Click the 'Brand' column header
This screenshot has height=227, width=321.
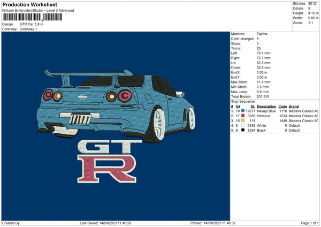click(294, 107)
